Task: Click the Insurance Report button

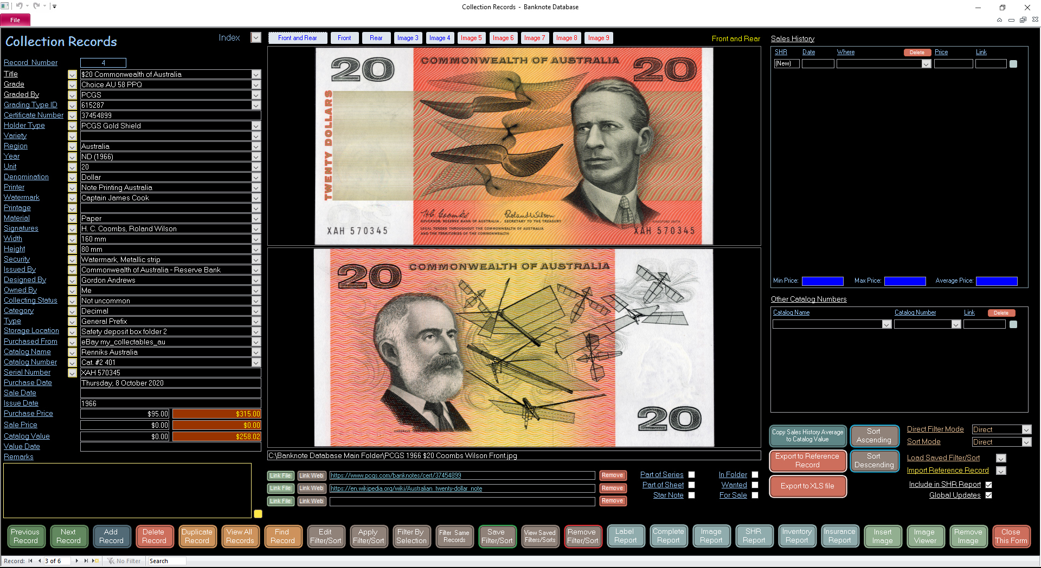Action: 839,536
